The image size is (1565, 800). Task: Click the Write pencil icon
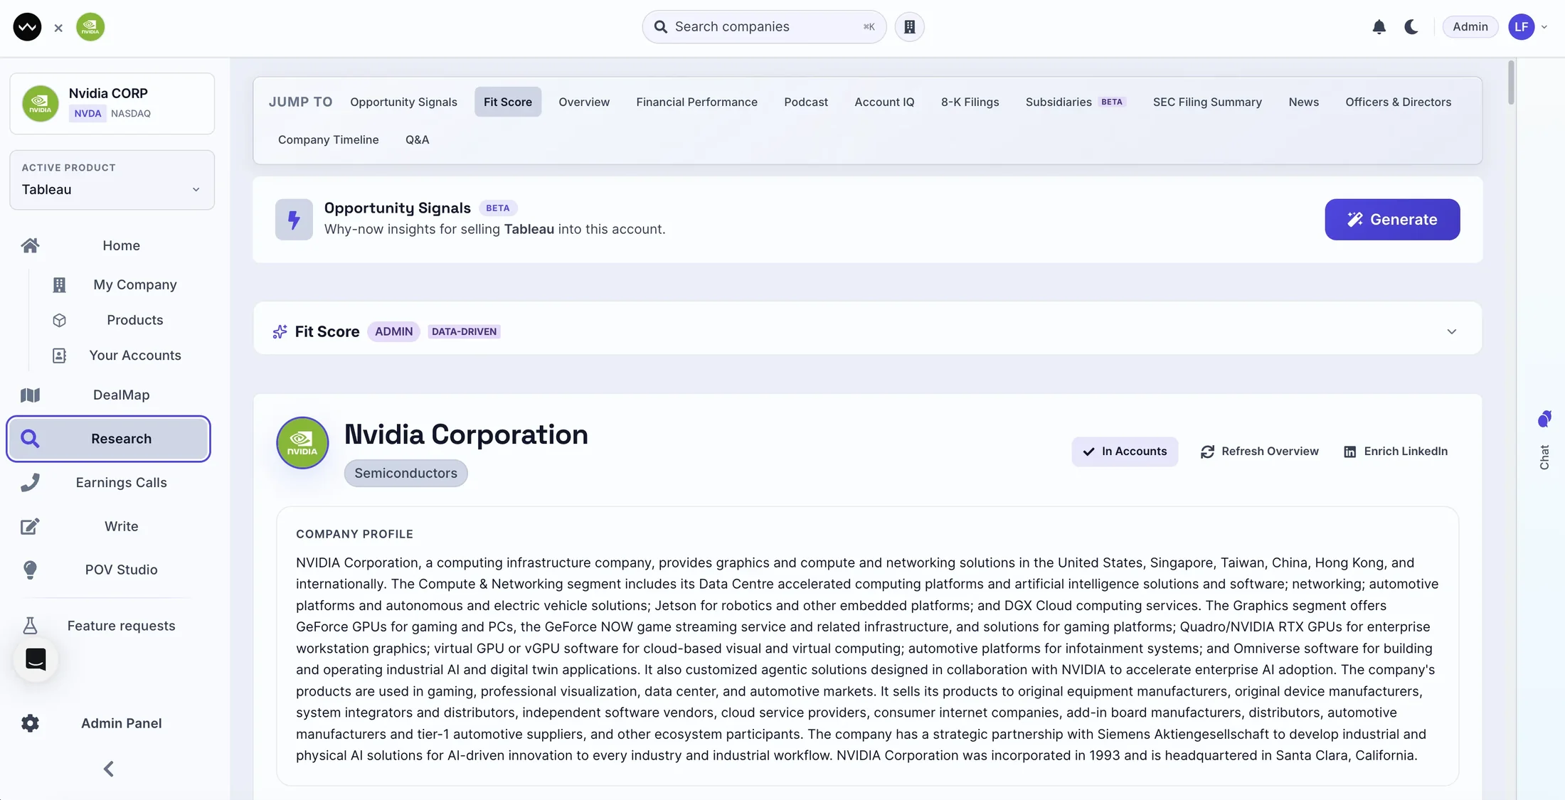(x=30, y=526)
